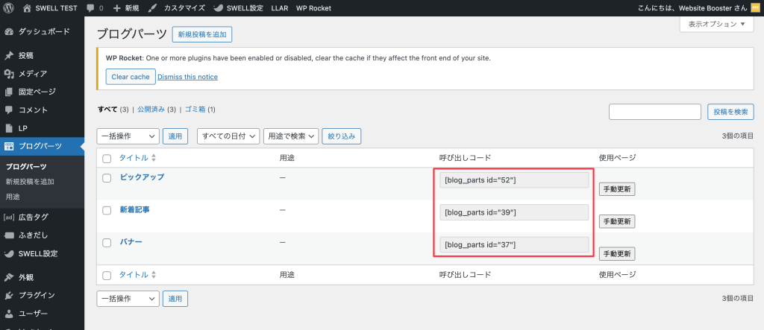The width and height of the screenshot is (764, 330).
Task: Click the 投稿を検索 button
Action: tap(730, 112)
